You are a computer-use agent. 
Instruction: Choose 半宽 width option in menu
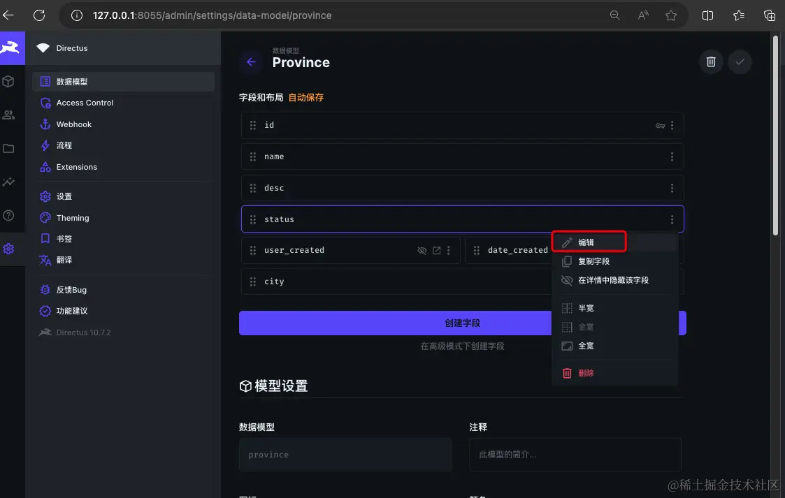[616, 309]
